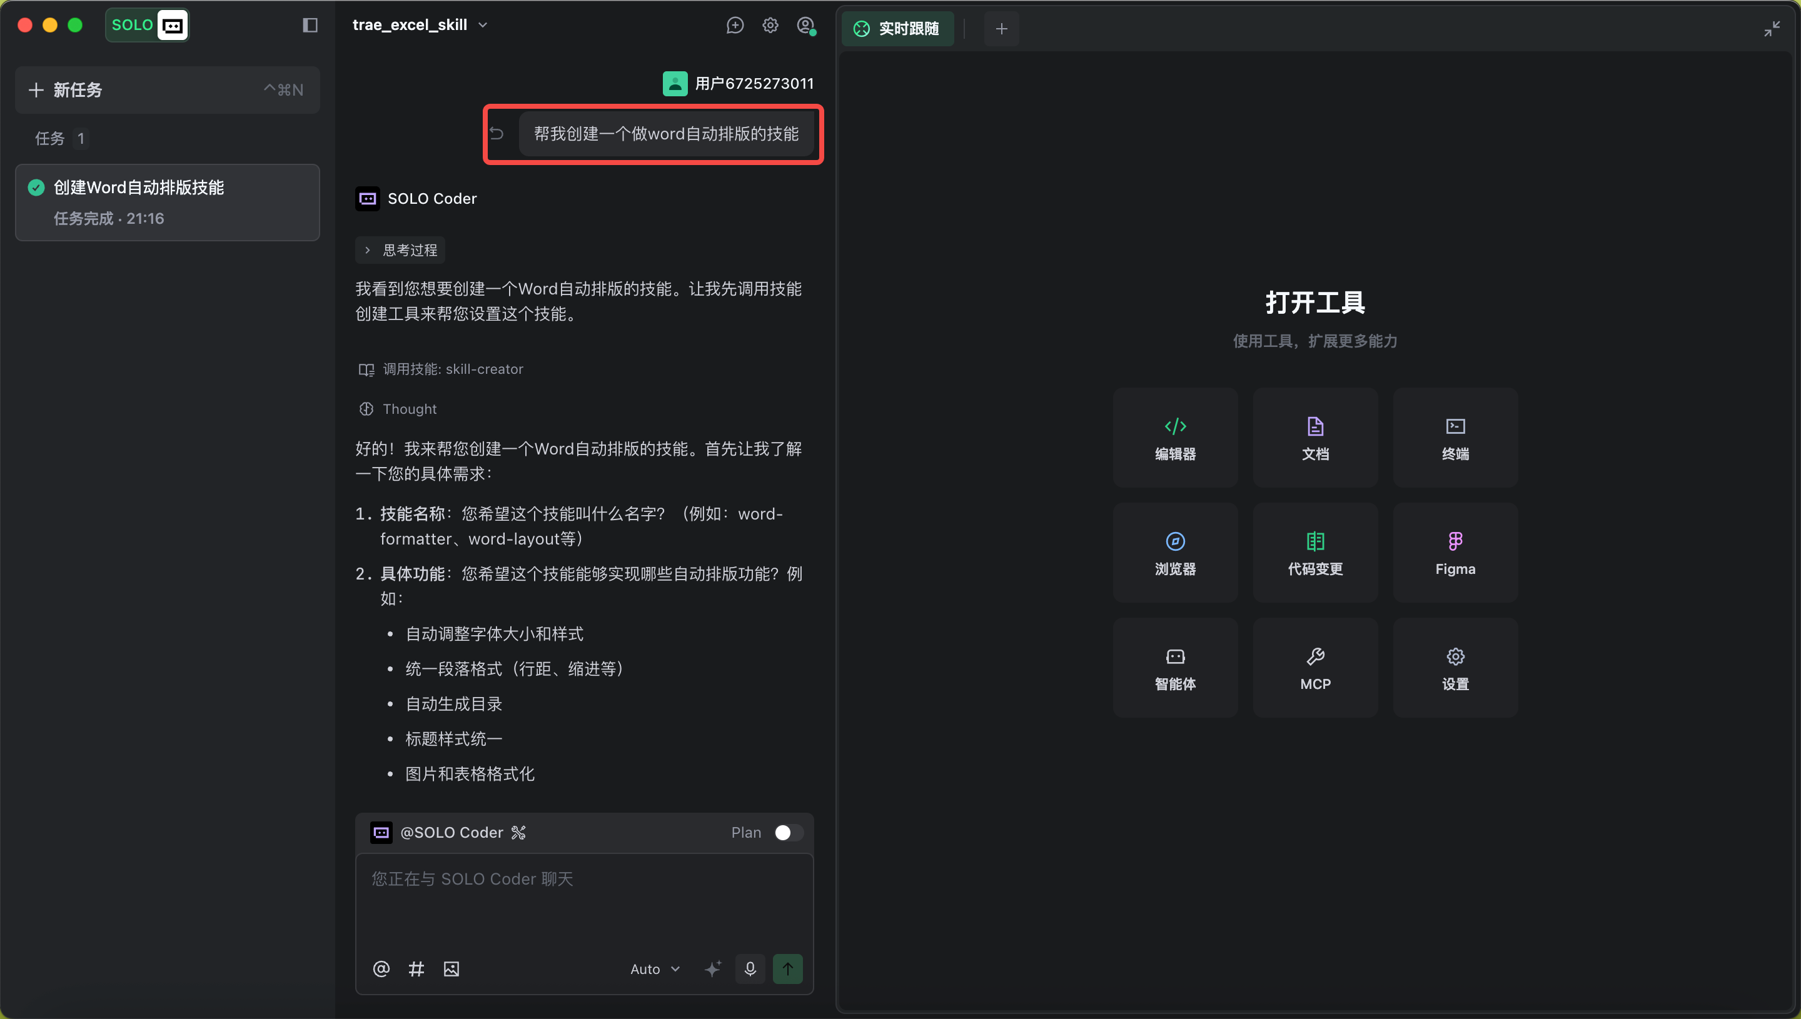Click the microphone voice input button

point(750,968)
